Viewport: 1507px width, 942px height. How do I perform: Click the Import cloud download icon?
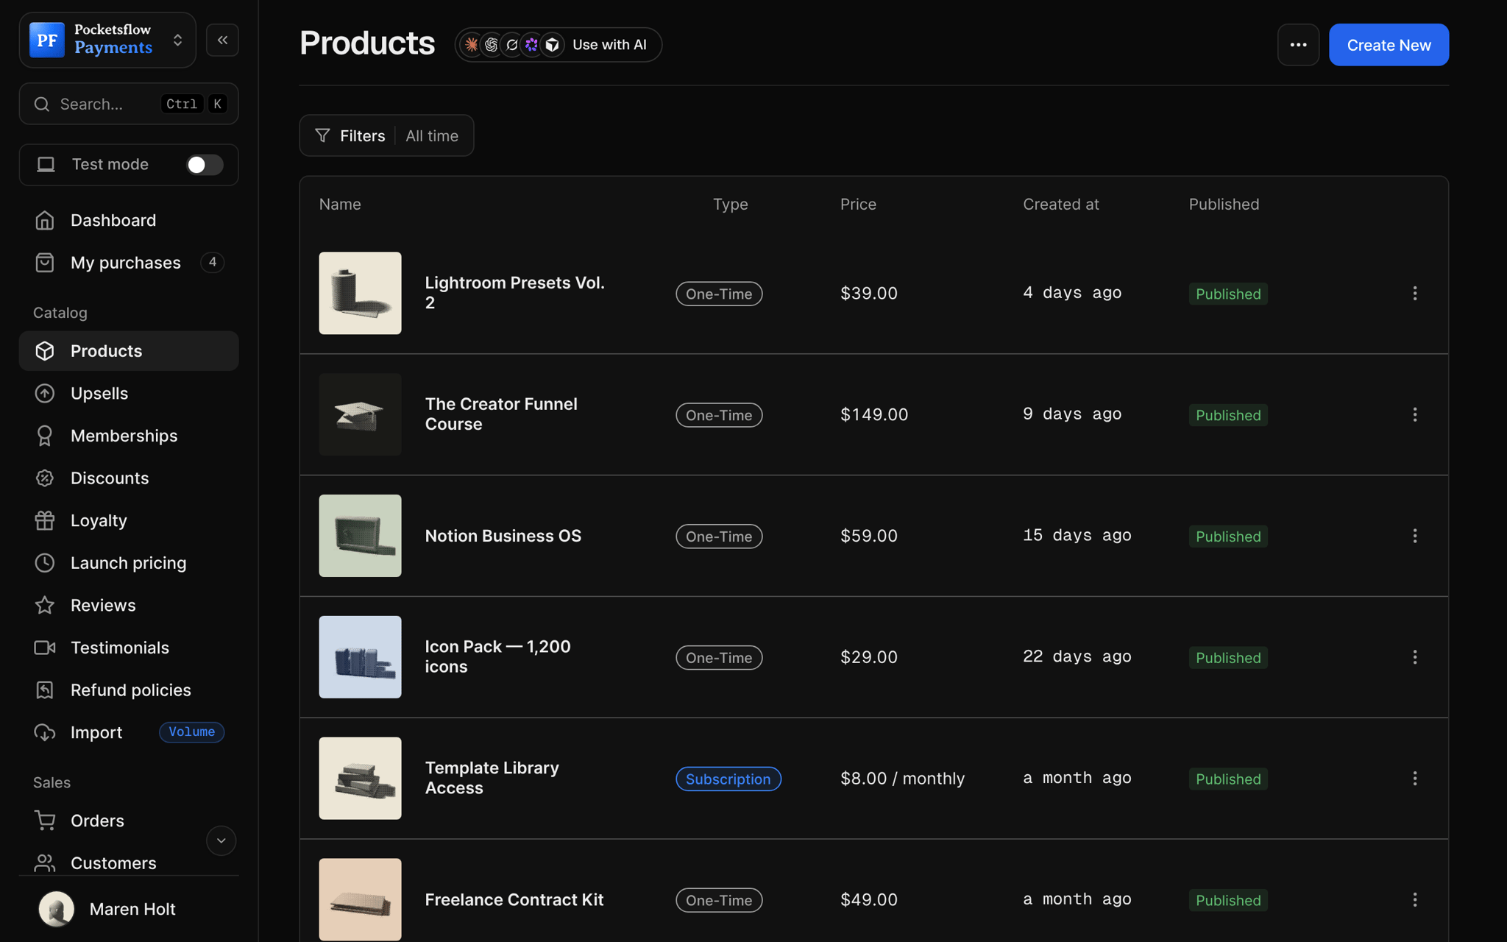[45, 732]
